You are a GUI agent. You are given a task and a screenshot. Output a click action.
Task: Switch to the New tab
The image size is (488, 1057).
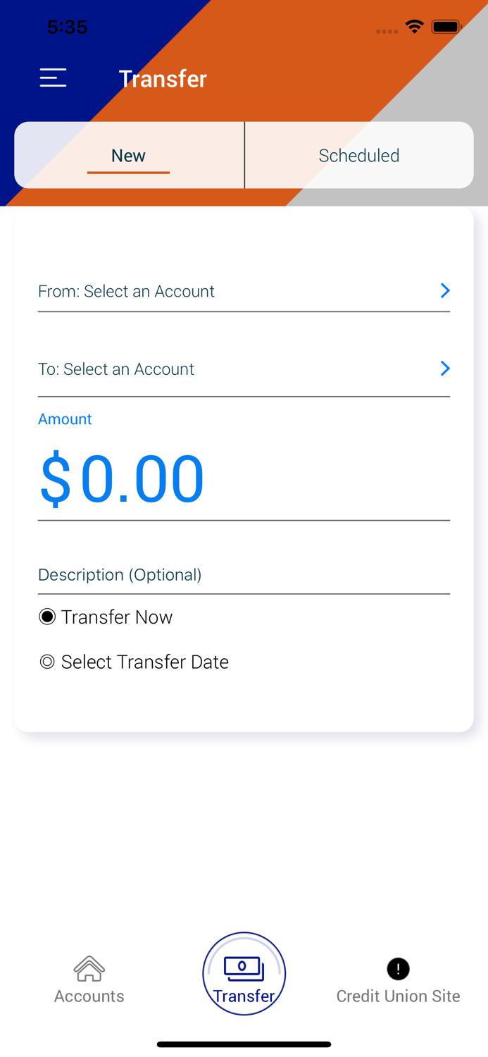(128, 156)
